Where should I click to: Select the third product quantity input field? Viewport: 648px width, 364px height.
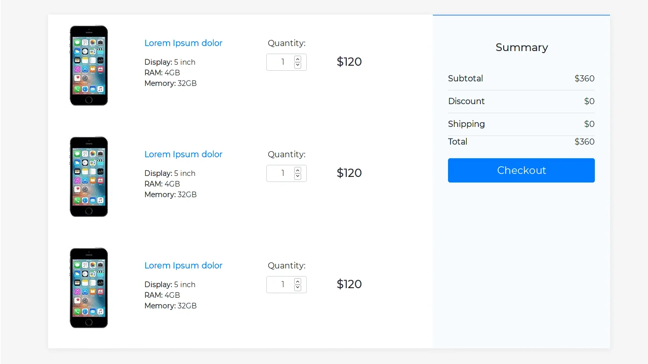coord(281,284)
